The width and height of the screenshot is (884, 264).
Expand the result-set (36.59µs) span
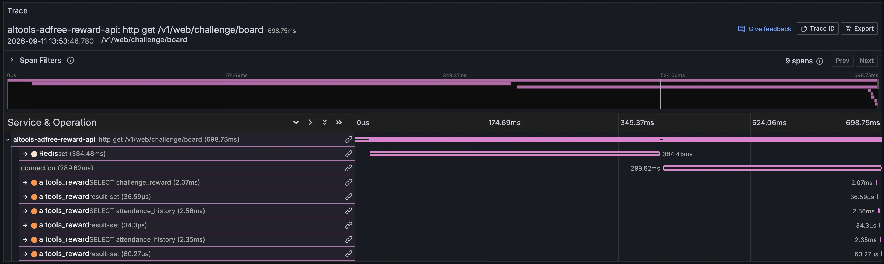tap(25, 197)
